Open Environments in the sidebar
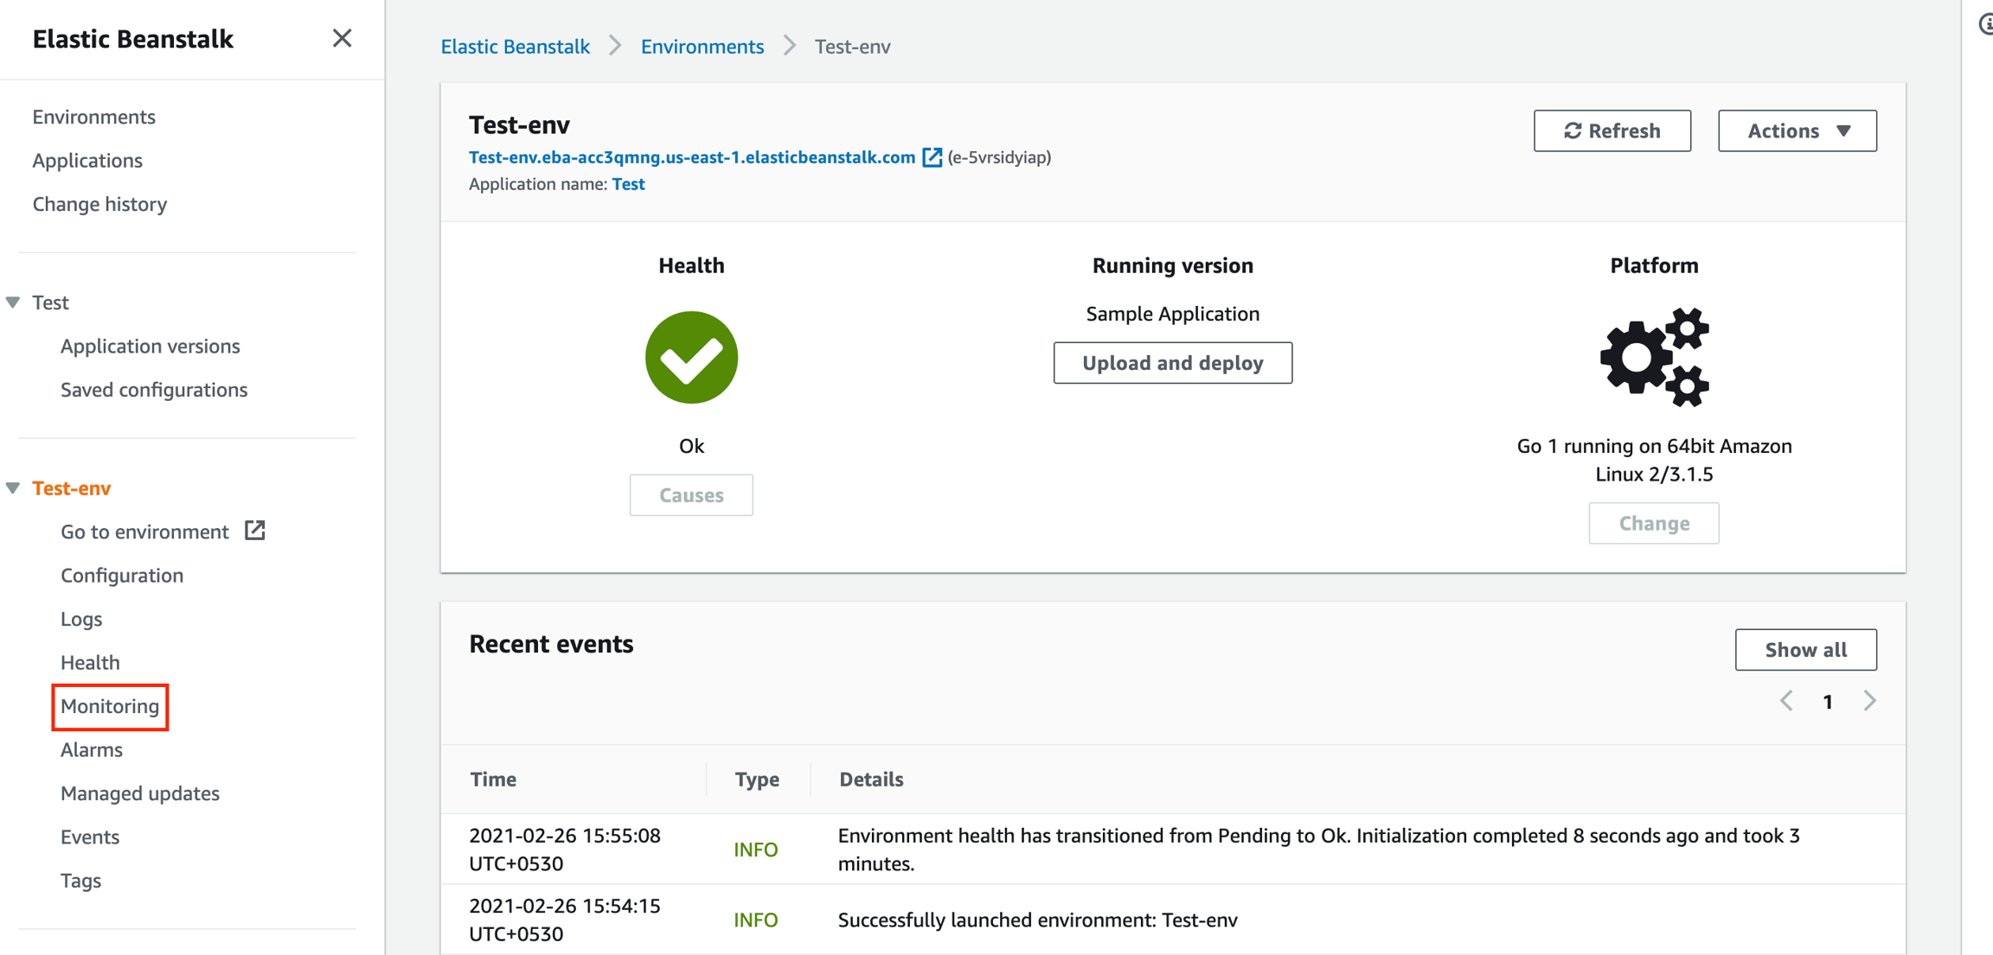Image resolution: width=1993 pixels, height=955 pixels. click(x=93, y=117)
